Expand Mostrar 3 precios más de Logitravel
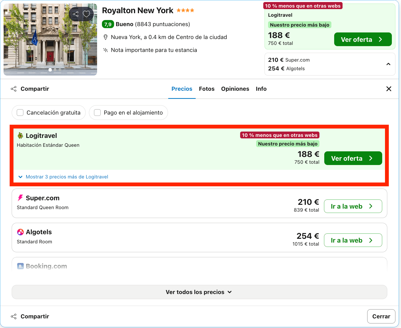The width and height of the screenshot is (401, 328). point(64,177)
